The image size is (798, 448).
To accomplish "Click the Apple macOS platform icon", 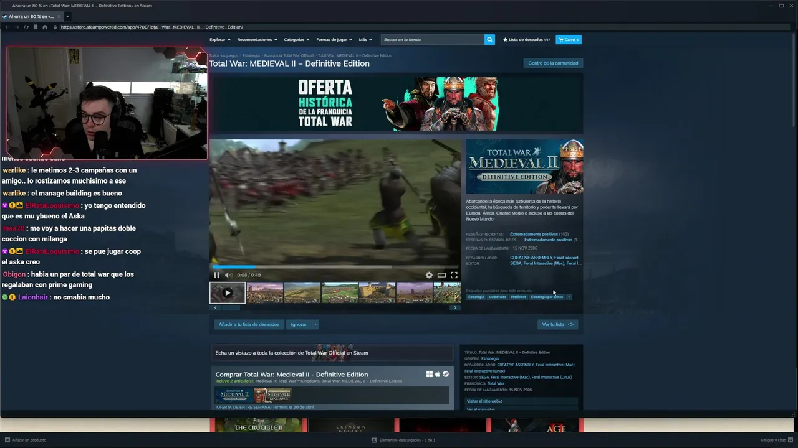I will 438,374.
